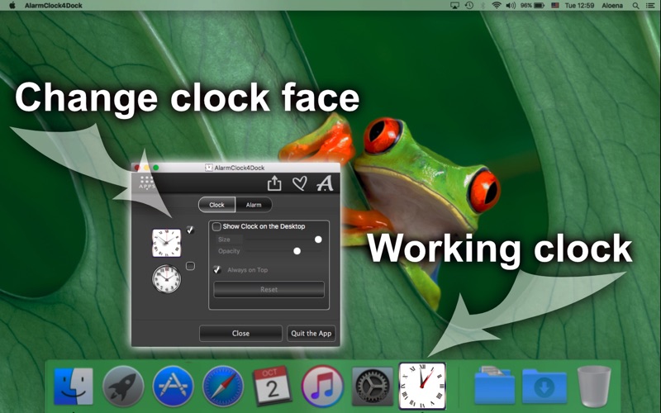Select the Clock tab
661x413 pixels.
[x=216, y=205]
